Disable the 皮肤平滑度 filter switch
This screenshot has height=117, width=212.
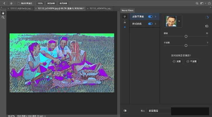coord(150,17)
